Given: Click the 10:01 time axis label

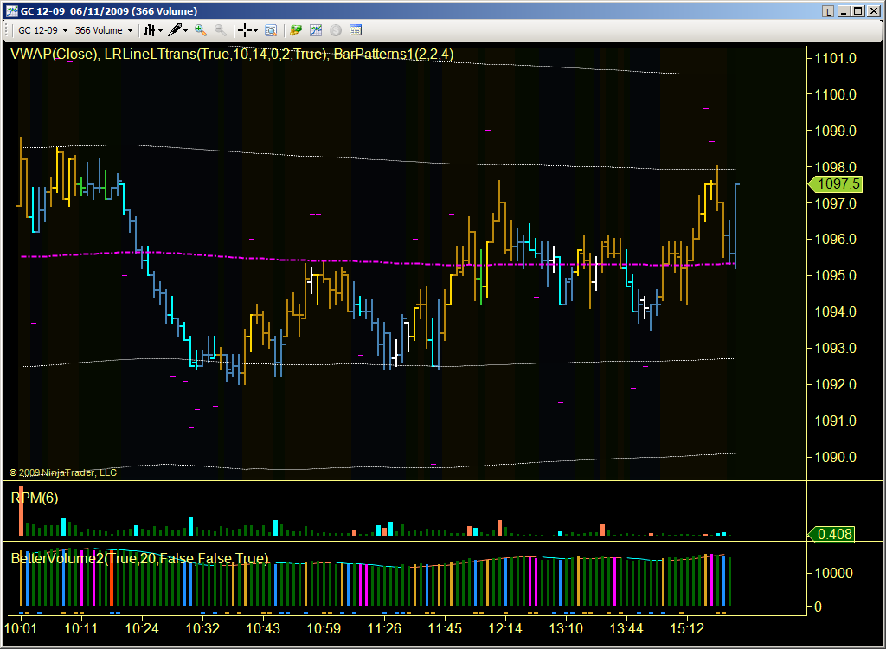Looking at the screenshot, I should (x=21, y=628).
